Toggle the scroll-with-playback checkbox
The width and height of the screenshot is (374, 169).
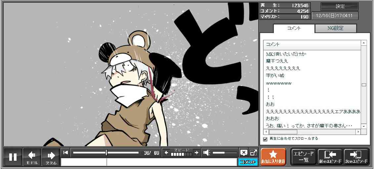265,139
